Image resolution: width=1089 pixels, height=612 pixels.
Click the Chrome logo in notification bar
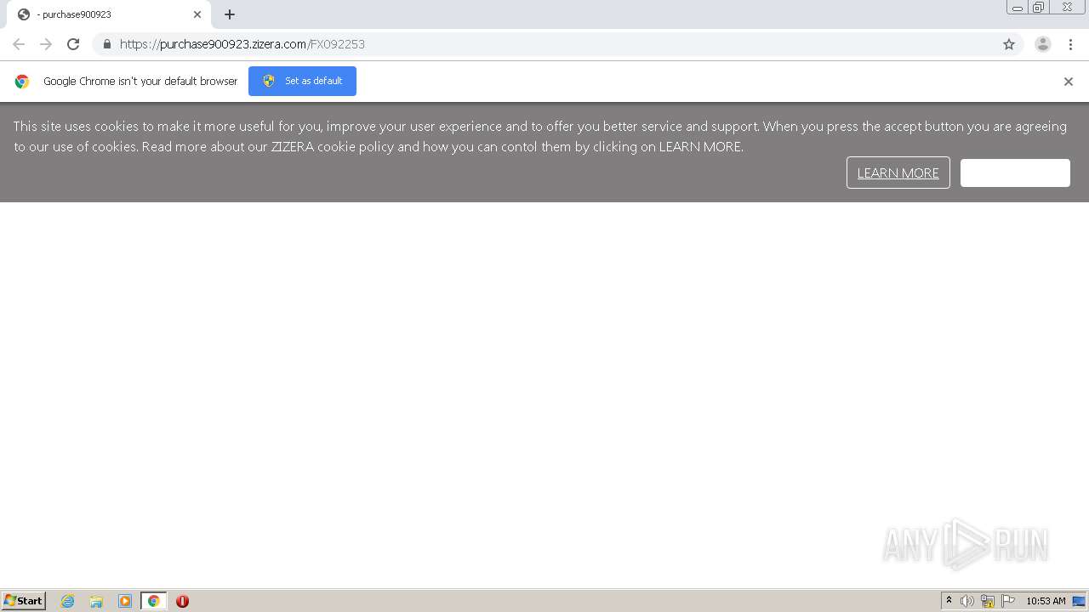(x=22, y=82)
